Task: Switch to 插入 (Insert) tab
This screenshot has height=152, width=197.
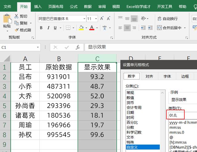Action: [38, 6]
